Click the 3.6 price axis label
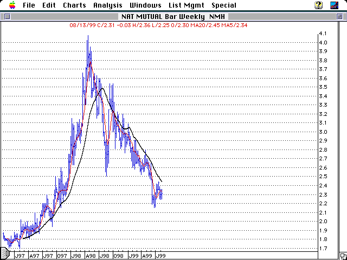Viewport: 347px width, 260px height. [323, 78]
